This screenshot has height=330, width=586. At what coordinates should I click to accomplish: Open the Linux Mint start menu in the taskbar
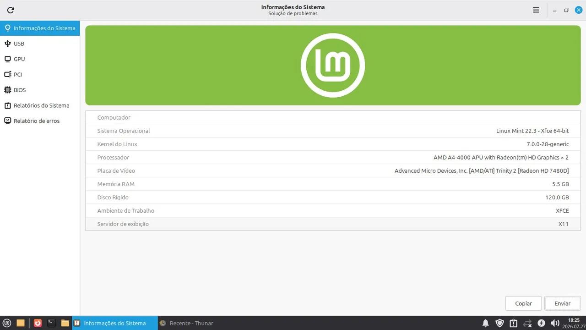point(7,323)
